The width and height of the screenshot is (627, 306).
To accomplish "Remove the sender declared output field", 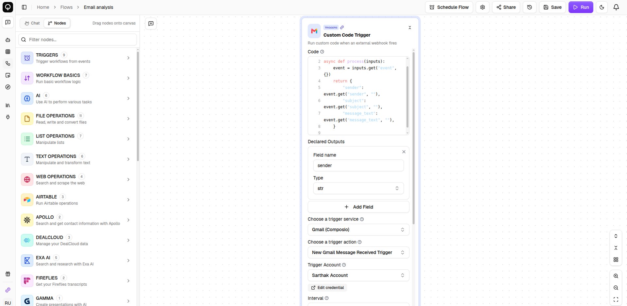I will (x=404, y=152).
